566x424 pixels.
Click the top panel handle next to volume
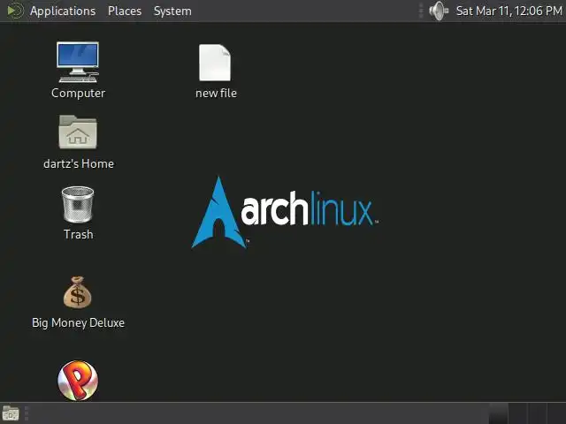point(421,11)
